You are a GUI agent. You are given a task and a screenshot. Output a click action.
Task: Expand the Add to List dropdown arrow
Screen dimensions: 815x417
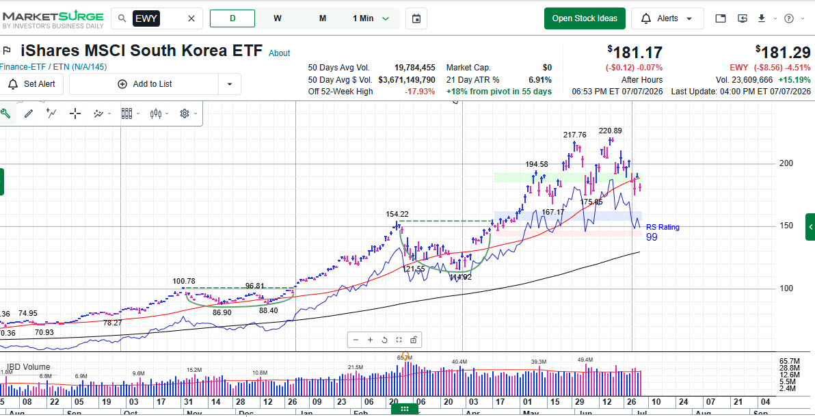coord(230,83)
